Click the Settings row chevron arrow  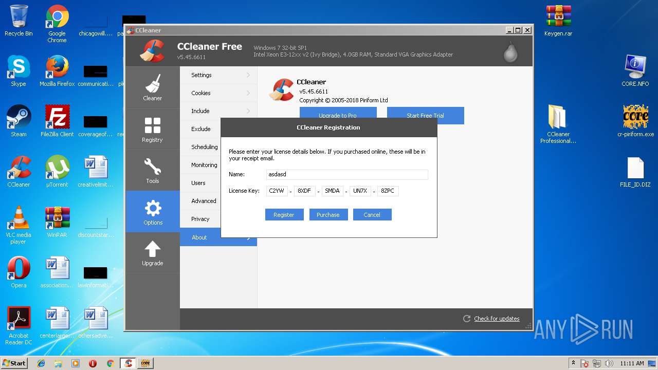[248, 75]
